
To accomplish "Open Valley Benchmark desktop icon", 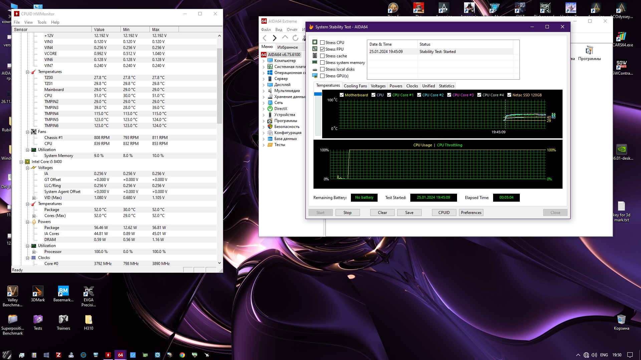I will pyautogui.click(x=13, y=292).
